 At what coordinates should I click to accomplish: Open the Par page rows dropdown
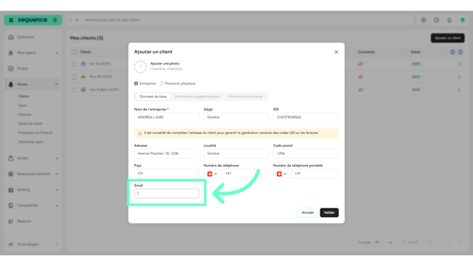pos(383,242)
